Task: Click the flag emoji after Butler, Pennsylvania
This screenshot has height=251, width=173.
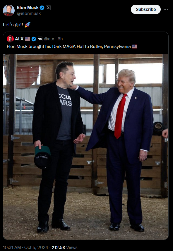Action: point(135,47)
